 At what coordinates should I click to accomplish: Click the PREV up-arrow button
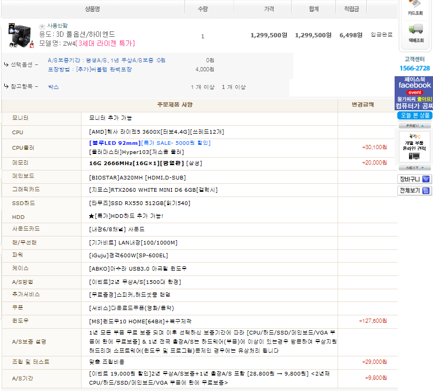click(415, 126)
